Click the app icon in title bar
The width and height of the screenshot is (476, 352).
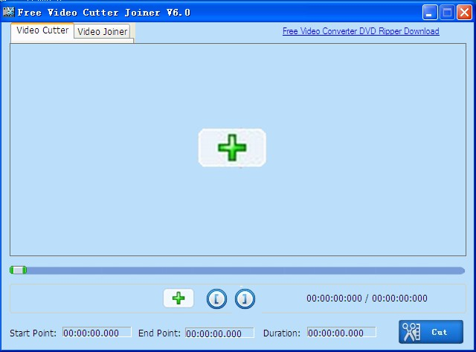pos(8,12)
